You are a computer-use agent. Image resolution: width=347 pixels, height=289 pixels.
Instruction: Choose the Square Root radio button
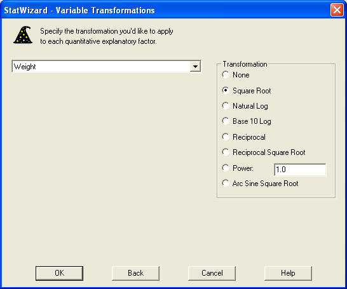click(x=226, y=90)
